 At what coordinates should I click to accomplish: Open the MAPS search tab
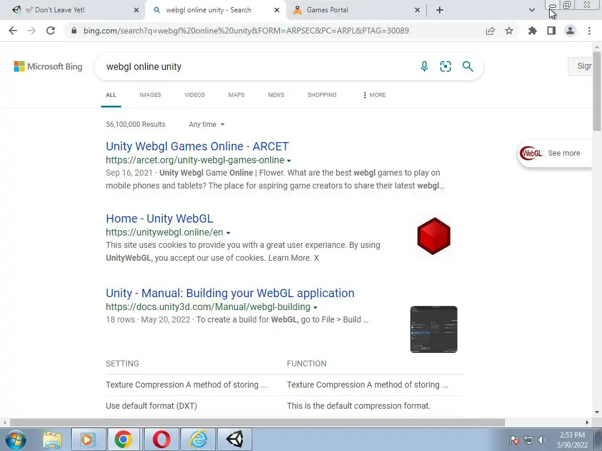(236, 95)
